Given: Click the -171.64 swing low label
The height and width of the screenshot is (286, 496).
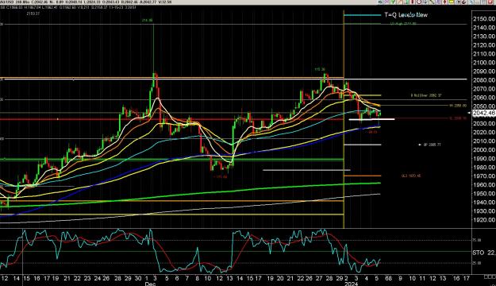Looking at the screenshot, I should pos(220,176).
